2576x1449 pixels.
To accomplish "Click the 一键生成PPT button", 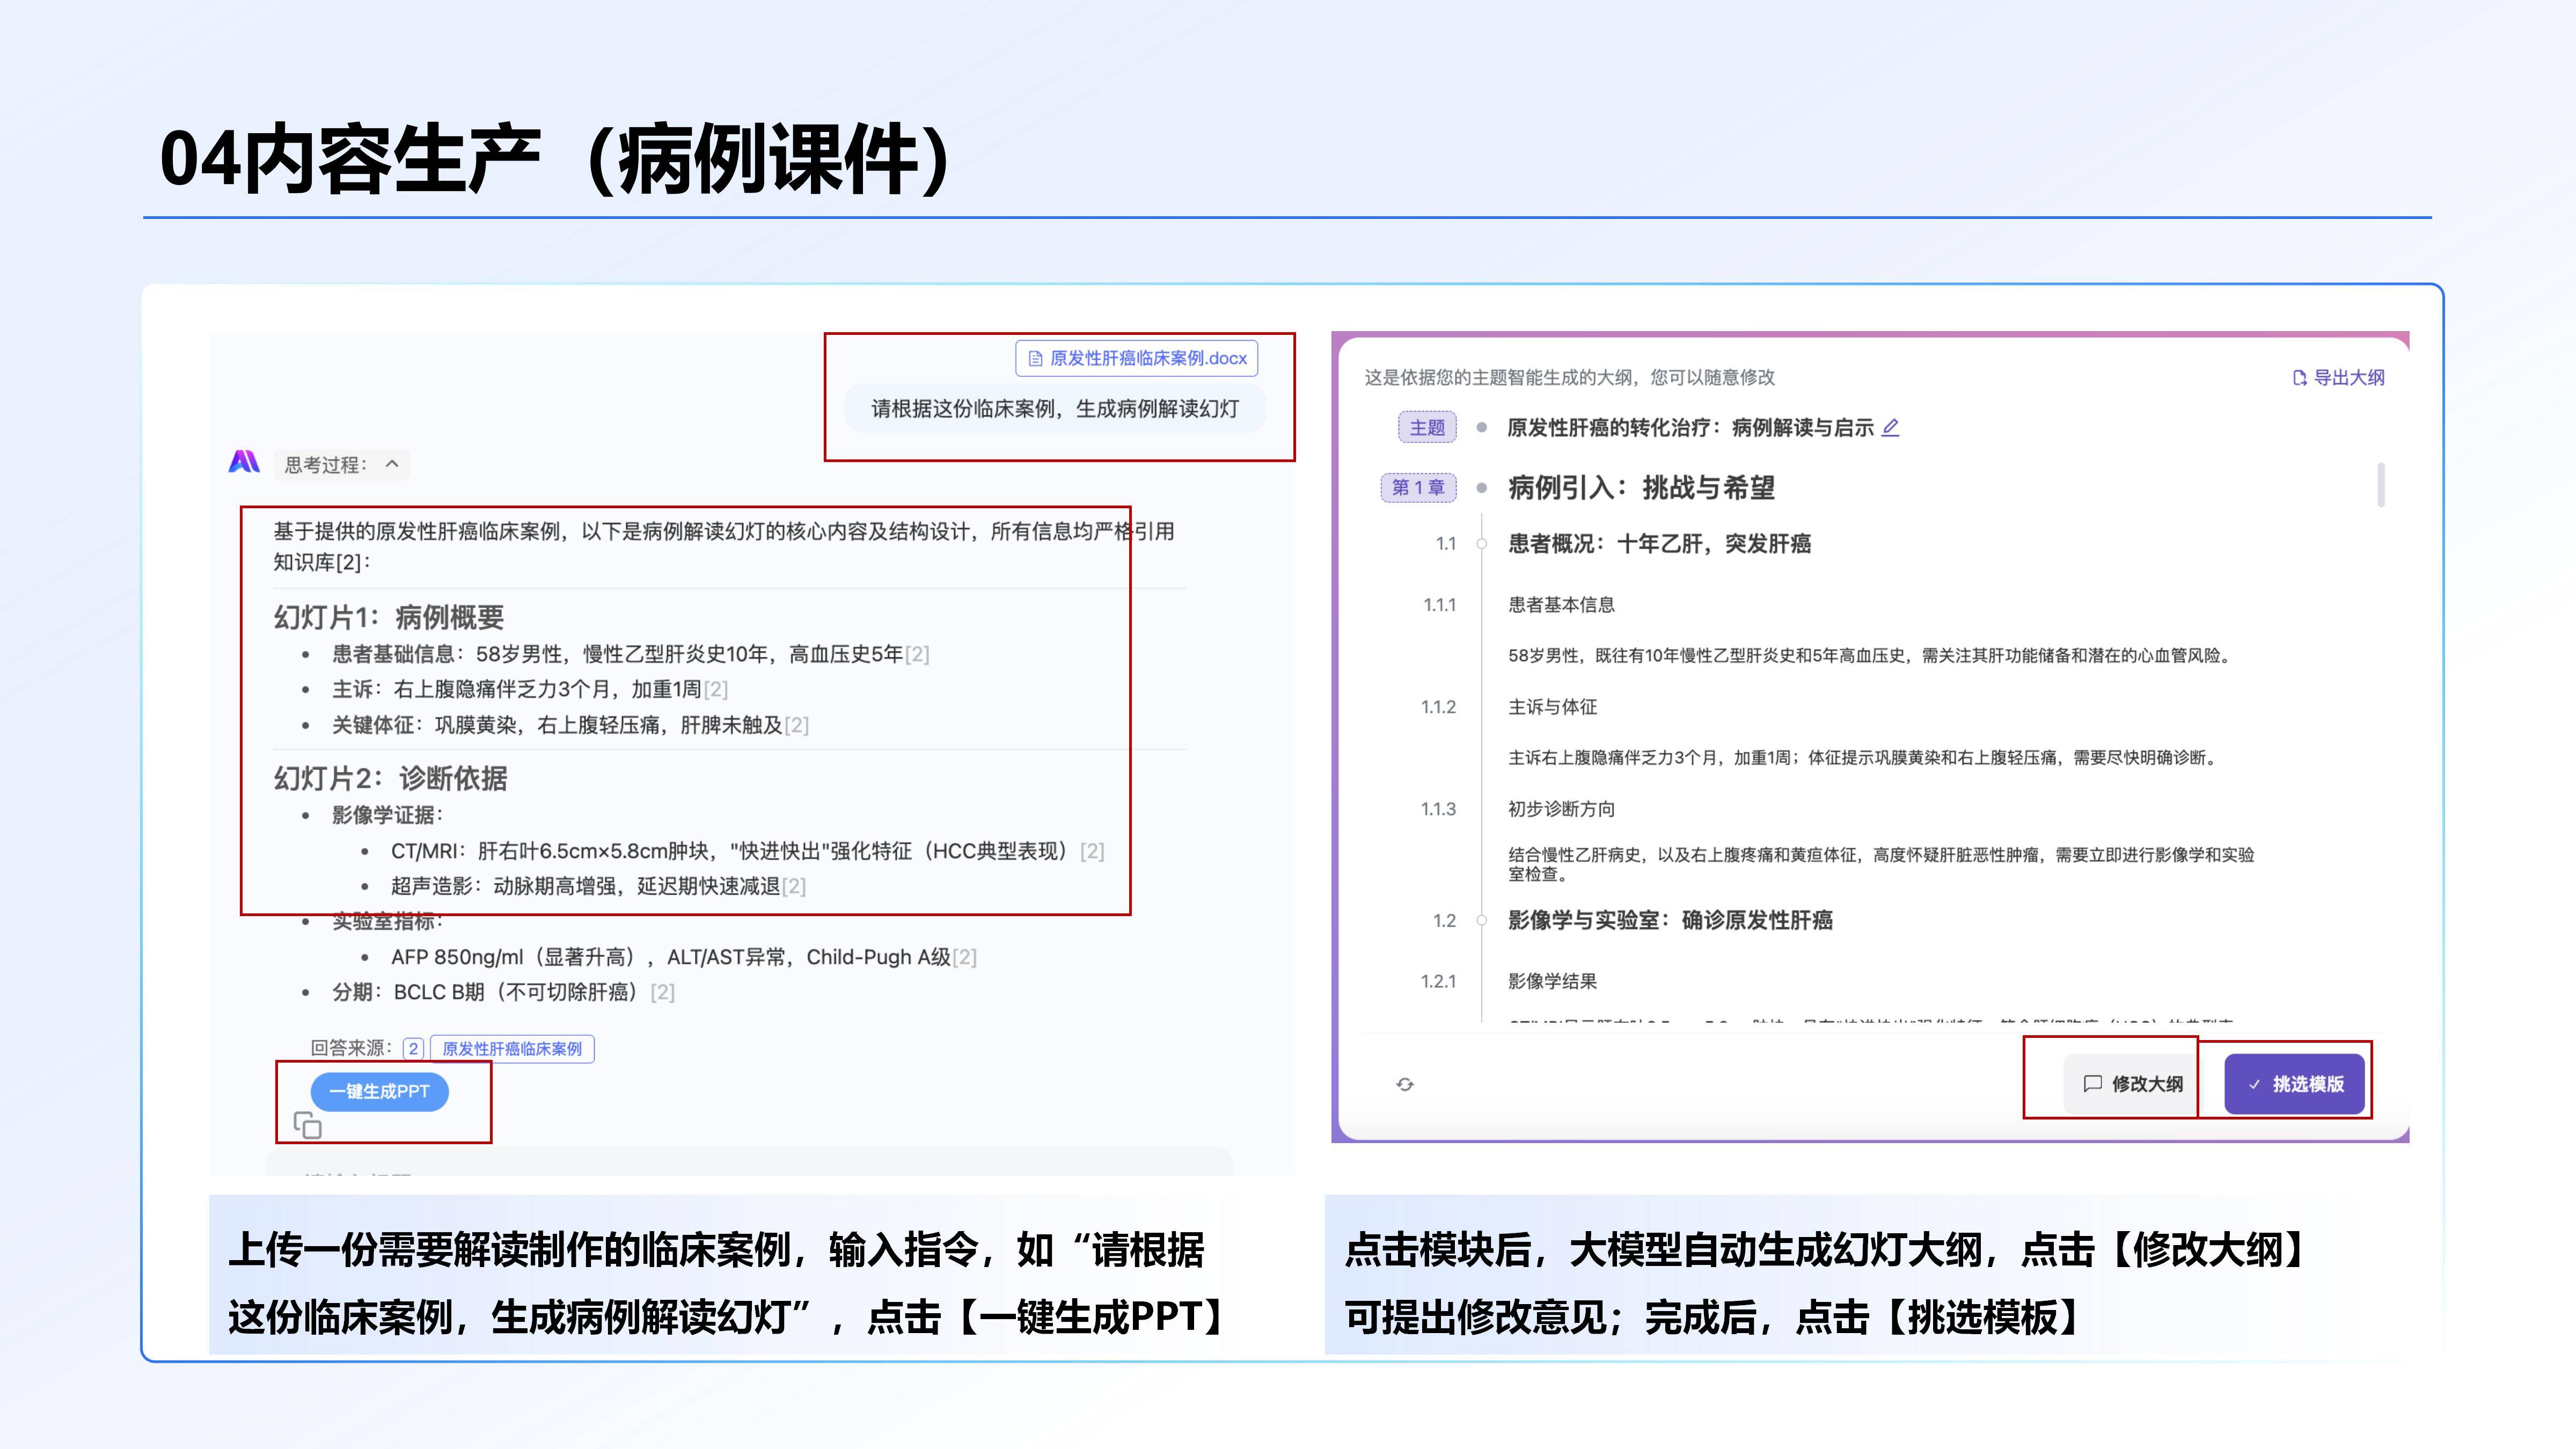I will 380,1091.
